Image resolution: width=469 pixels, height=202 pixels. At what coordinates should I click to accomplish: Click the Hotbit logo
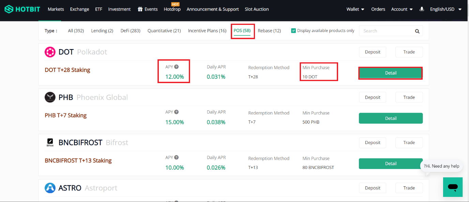[22, 9]
